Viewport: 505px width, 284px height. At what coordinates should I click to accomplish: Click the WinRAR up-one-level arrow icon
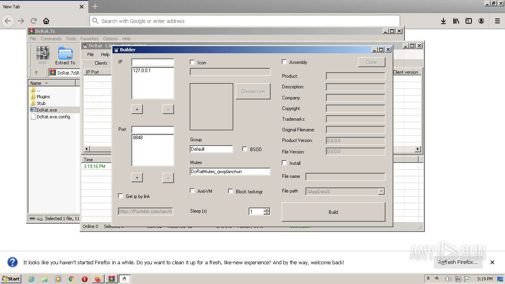pyautogui.click(x=36, y=73)
